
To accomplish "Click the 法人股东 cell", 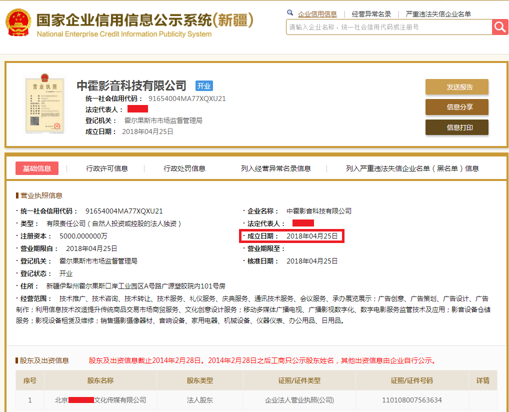I will tap(199, 400).
